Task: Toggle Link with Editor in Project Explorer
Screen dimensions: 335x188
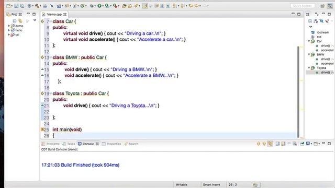Action: pos(20,21)
